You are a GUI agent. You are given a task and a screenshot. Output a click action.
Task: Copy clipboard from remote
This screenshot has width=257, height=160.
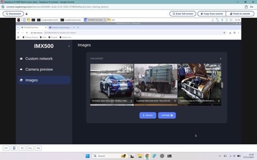pos(210,14)
